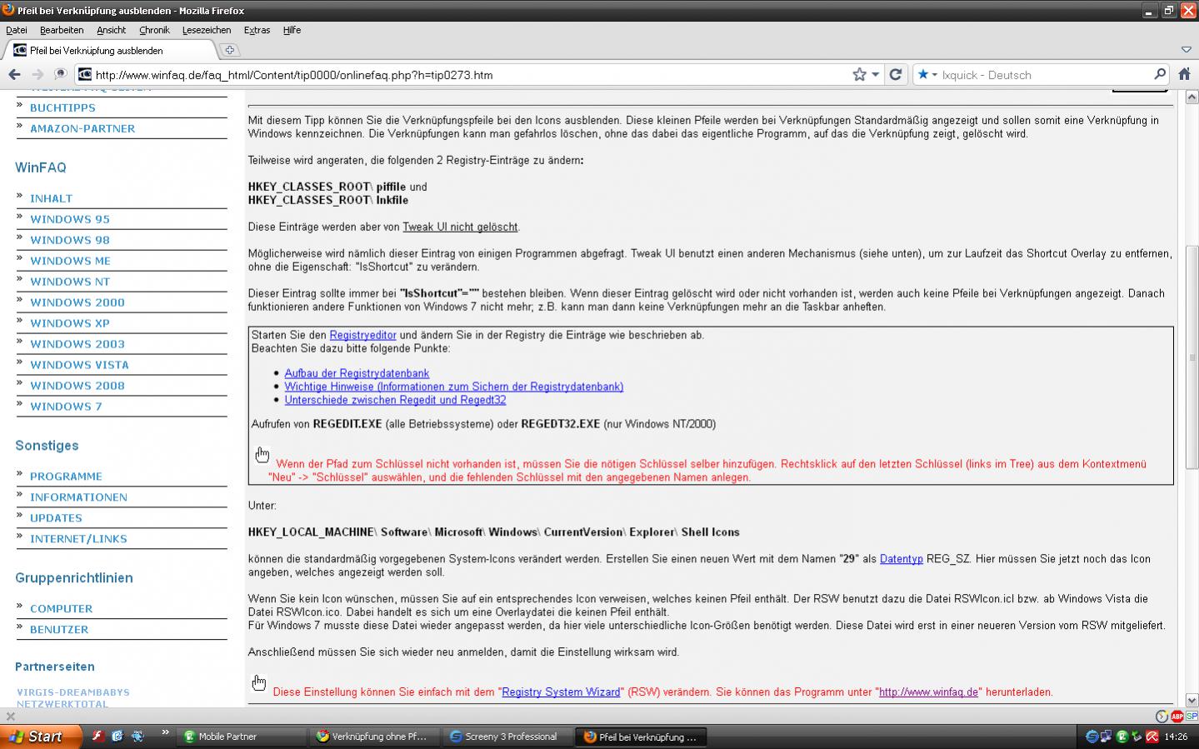The height and width of the screenshot is (749, 1199).
Task: Click the forward navigation arrow
Action: click(37, 74)
